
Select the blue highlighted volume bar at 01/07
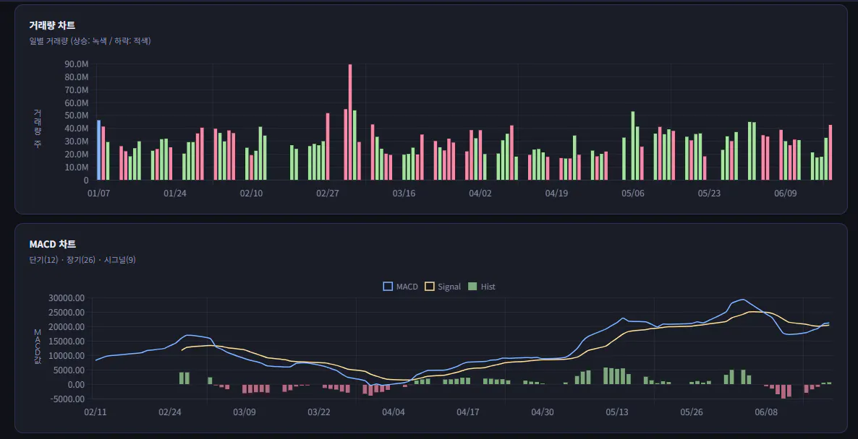click(99, 150)
